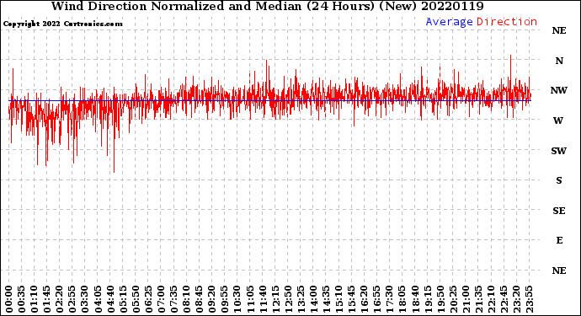Click the S axis label
Viewport: 581px width, 316px height.
[x=559, y=180]
